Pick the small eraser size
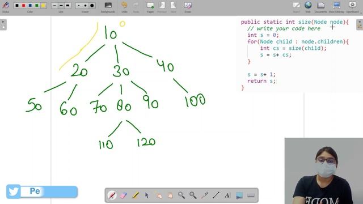 [x=79, y=5]
